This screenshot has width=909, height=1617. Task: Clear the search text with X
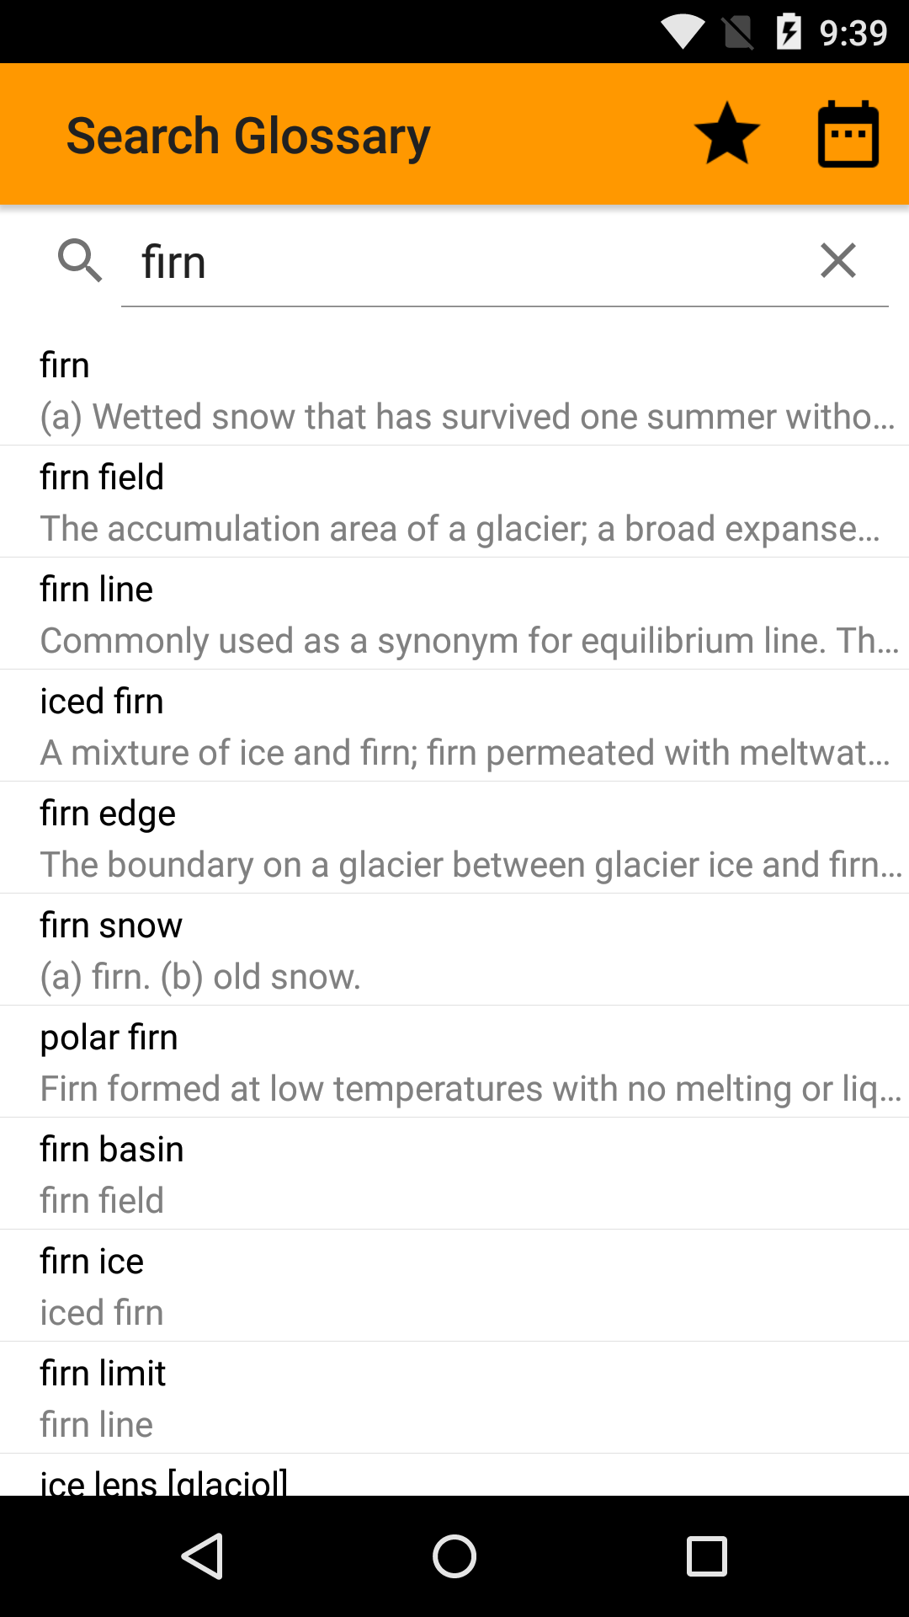837,260
